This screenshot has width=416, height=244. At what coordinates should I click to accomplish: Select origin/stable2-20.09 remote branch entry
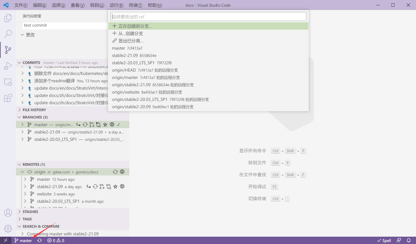pyautogui.click(x=208, y=107)
